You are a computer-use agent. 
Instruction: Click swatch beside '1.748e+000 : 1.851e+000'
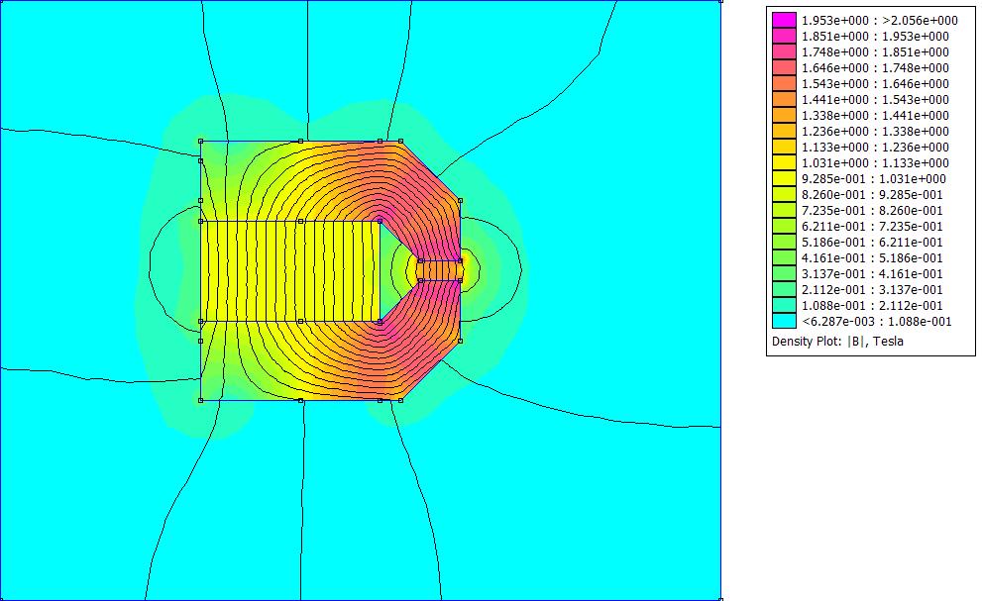click(784, 51)
